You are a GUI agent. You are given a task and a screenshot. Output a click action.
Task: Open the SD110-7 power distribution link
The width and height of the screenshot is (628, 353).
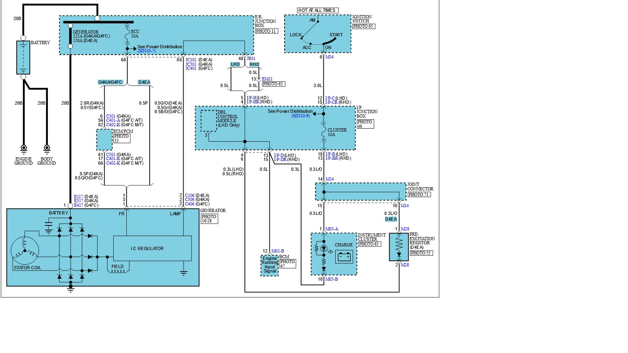(146, 51)
